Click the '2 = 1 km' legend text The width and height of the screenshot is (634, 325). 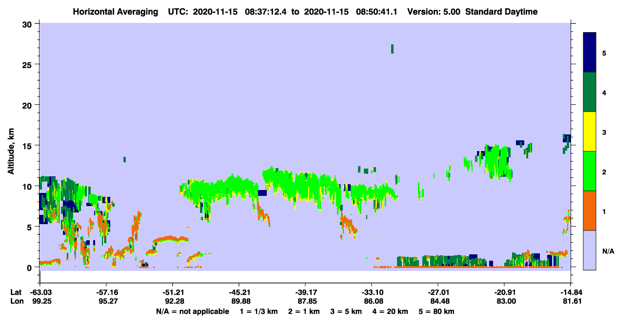pyautogui.click(x=305, y=311)
